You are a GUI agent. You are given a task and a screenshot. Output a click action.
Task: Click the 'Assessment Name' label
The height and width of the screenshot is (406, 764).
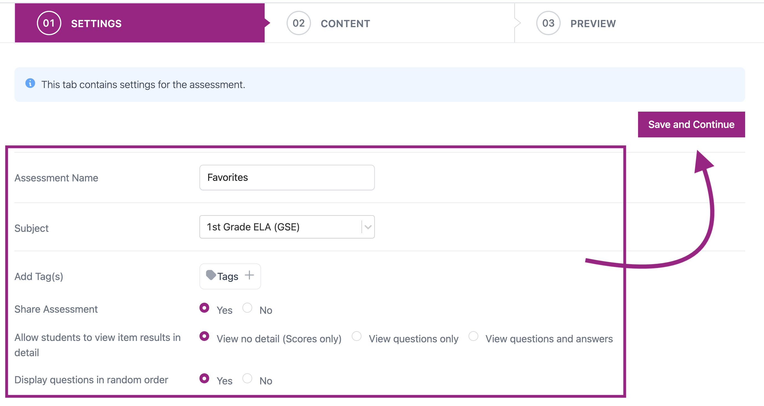(x=56, y=178)
